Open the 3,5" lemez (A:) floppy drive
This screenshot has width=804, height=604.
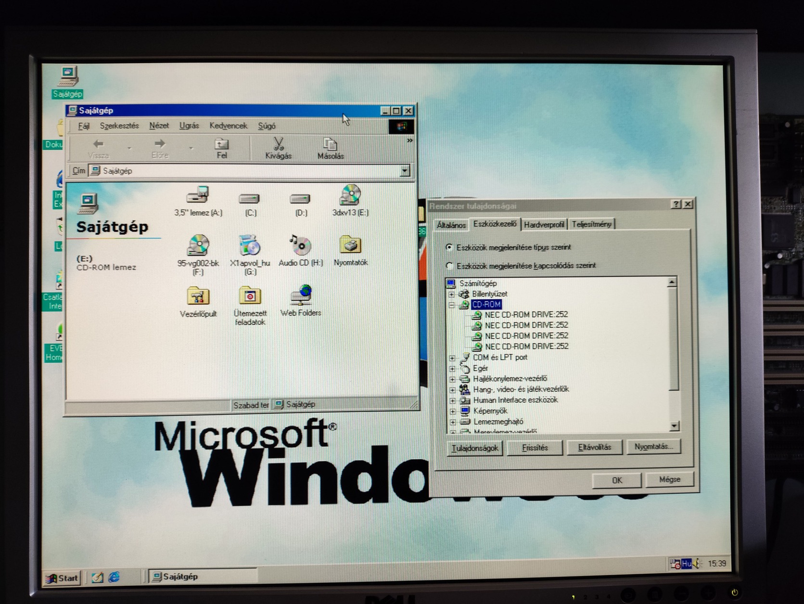[x=198, y=201]
